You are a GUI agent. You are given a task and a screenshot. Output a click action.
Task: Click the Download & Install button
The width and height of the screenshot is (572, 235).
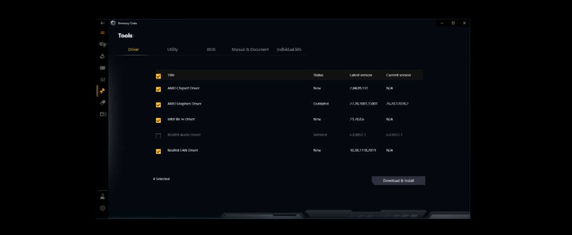point(398,181)
